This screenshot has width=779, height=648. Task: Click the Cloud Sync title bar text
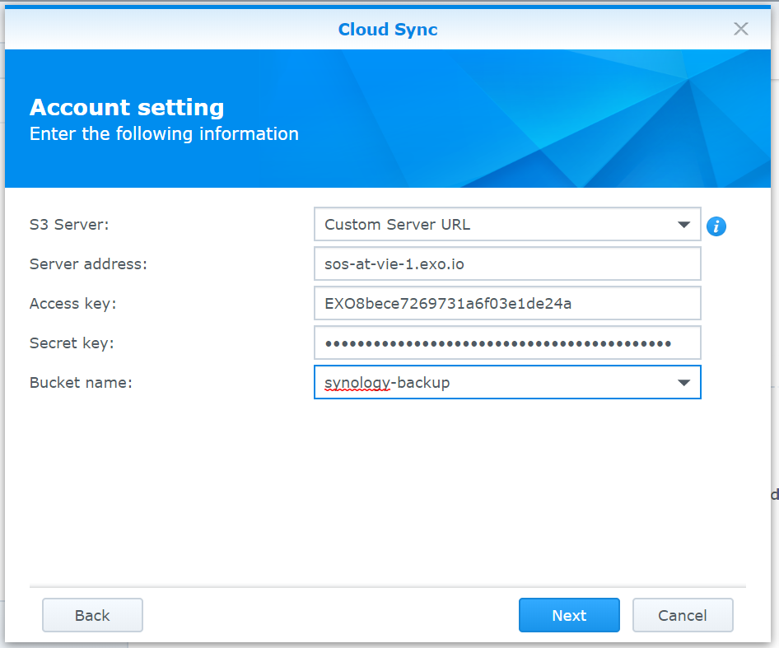coord(388,30)
